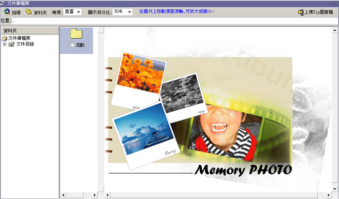Click the 文件庫檔案 tree root icon
Viewport: 339px width, 199px height.
point(4,38)
